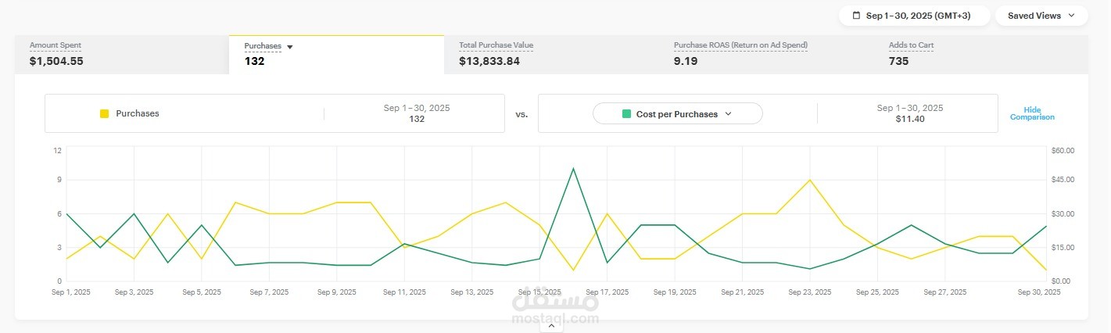The image size is (1111, 333).
Task: Open Purchases tab dropdown arrow
Action: (290, 47)
